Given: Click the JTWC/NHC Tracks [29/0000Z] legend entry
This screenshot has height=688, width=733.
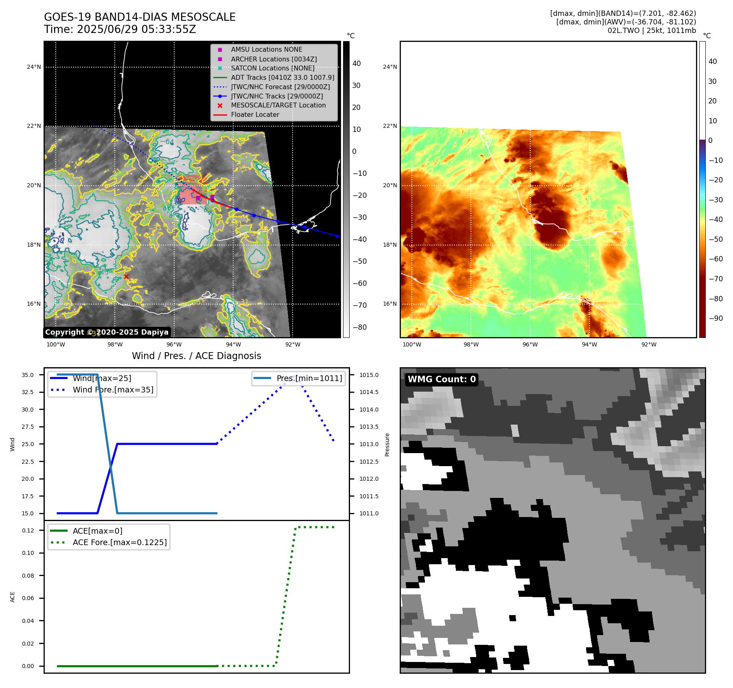Looking at the screenshot, I should point(268,96).
